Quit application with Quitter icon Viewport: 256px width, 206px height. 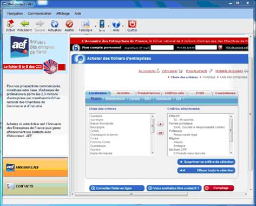(132, 25)
